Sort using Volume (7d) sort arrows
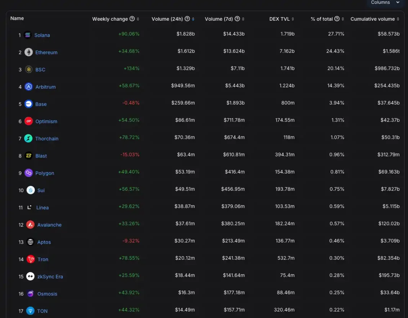 [x=243, y=19]
